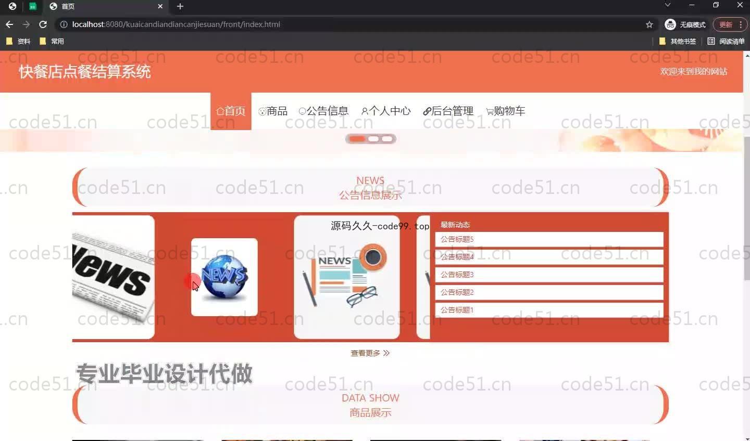Open the 商品 navigation item

point(273,111)
